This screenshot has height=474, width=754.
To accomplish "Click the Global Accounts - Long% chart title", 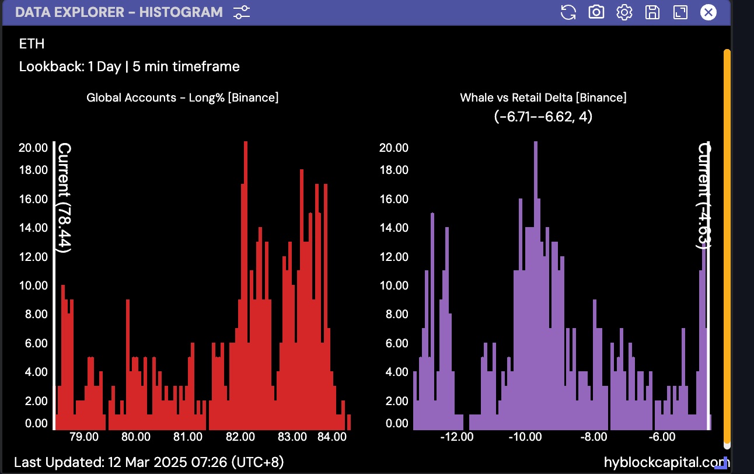I will tap(182, 97).
